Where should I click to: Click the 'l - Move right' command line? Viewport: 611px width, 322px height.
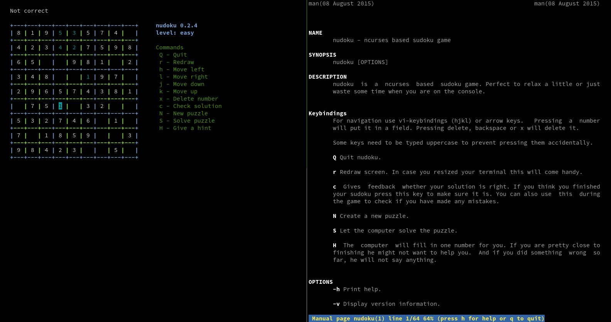coord(184,77)
